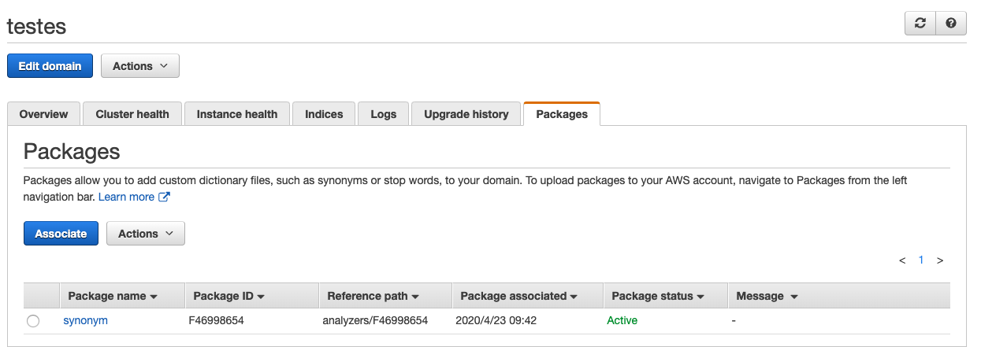The image size is (981, 347).
Task: Sort by Package associated column
Action: point(519,297)
